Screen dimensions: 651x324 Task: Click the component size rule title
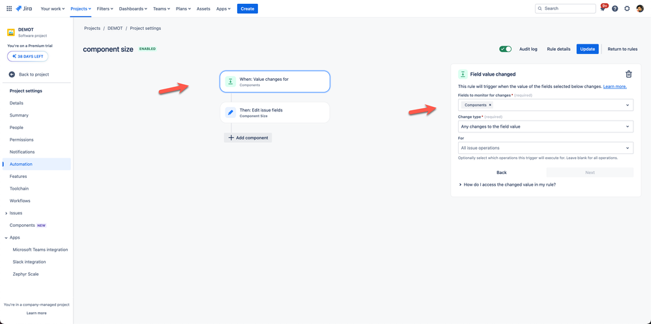pos(108,49)
